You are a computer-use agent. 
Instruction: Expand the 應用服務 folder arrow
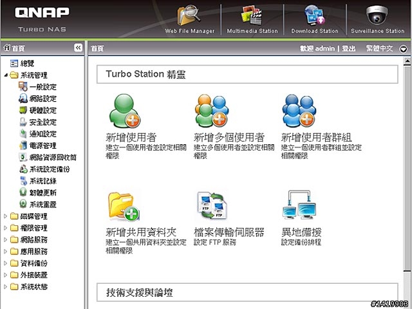(6, 252)
